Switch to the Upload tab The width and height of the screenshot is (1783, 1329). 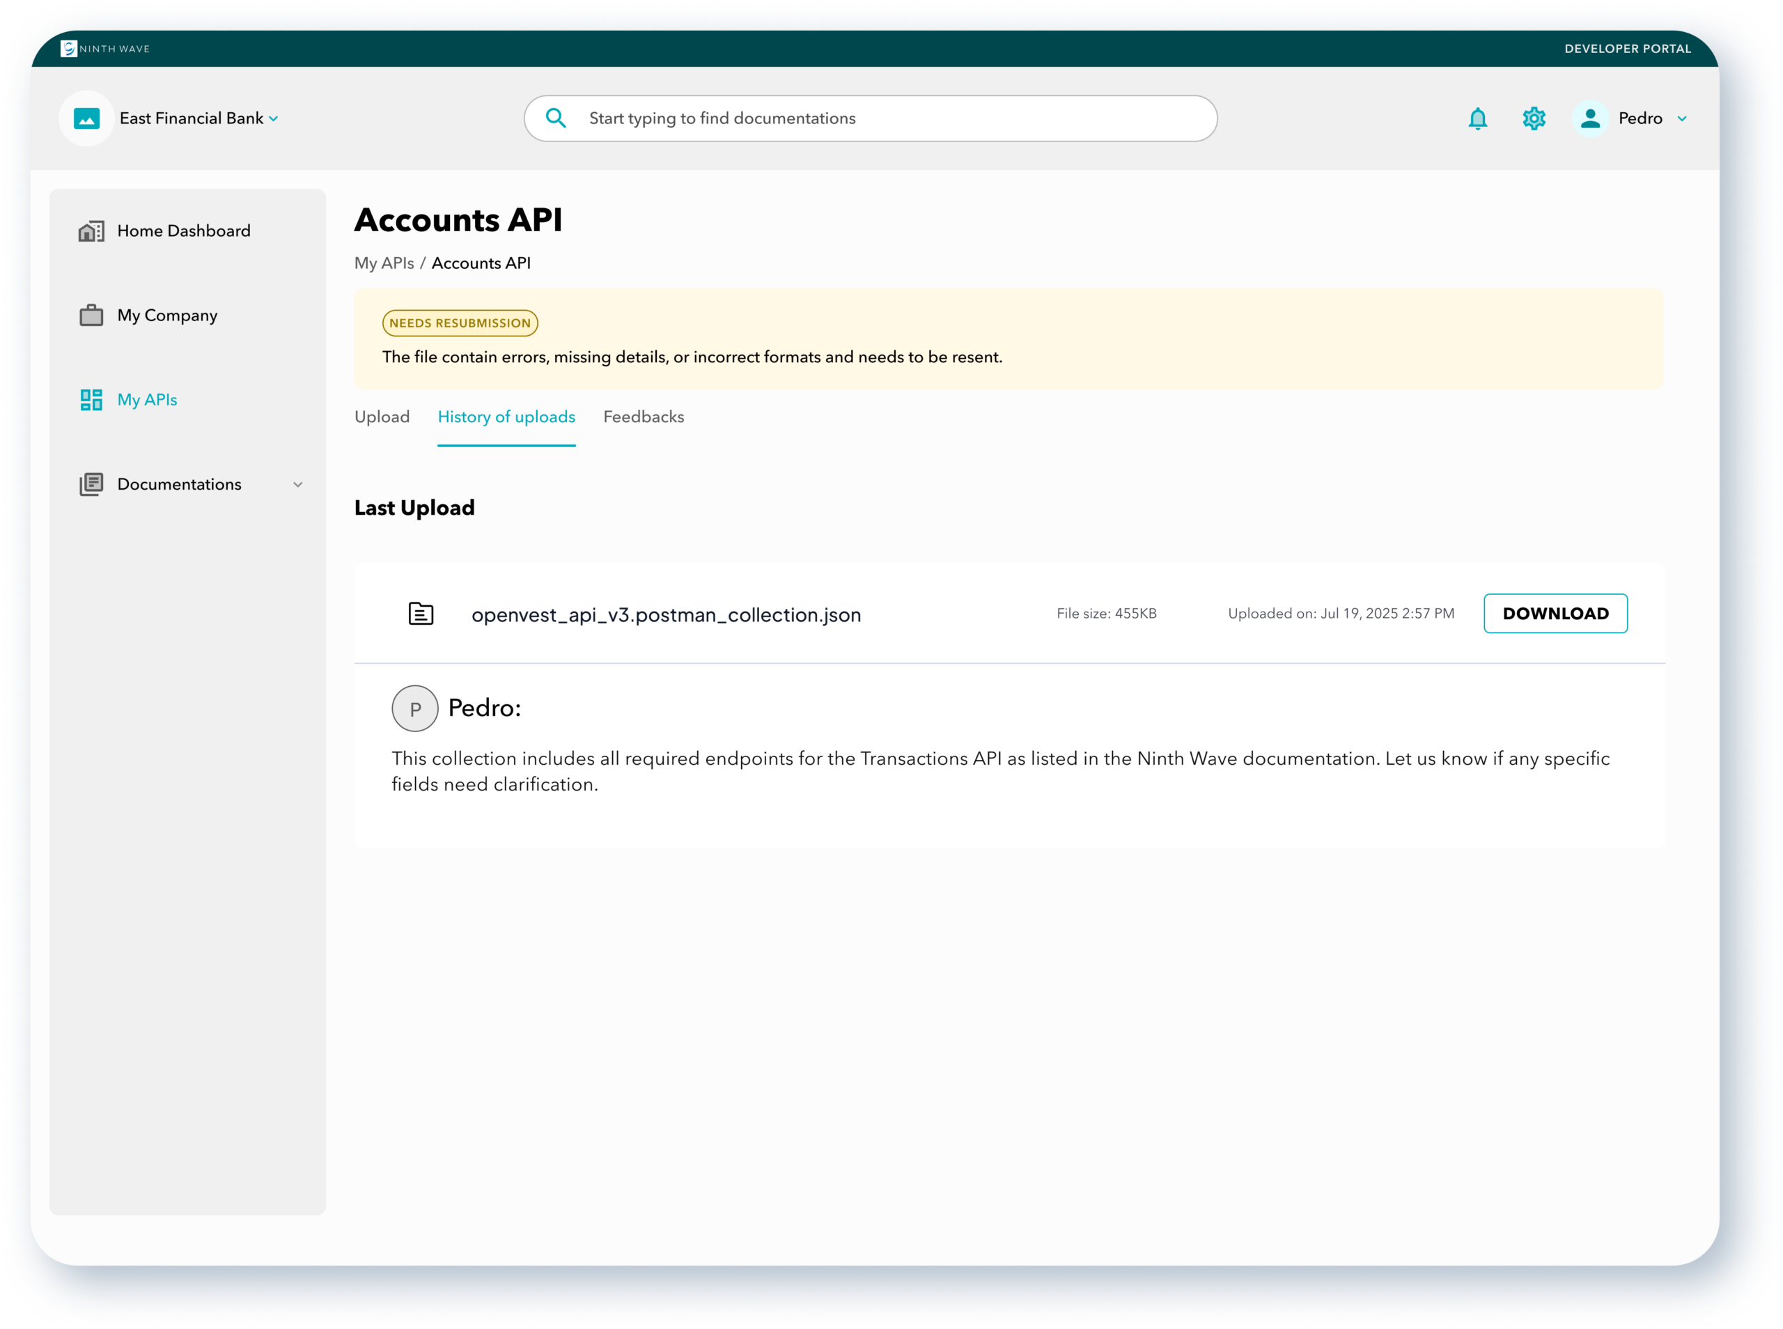pos(382,417)
